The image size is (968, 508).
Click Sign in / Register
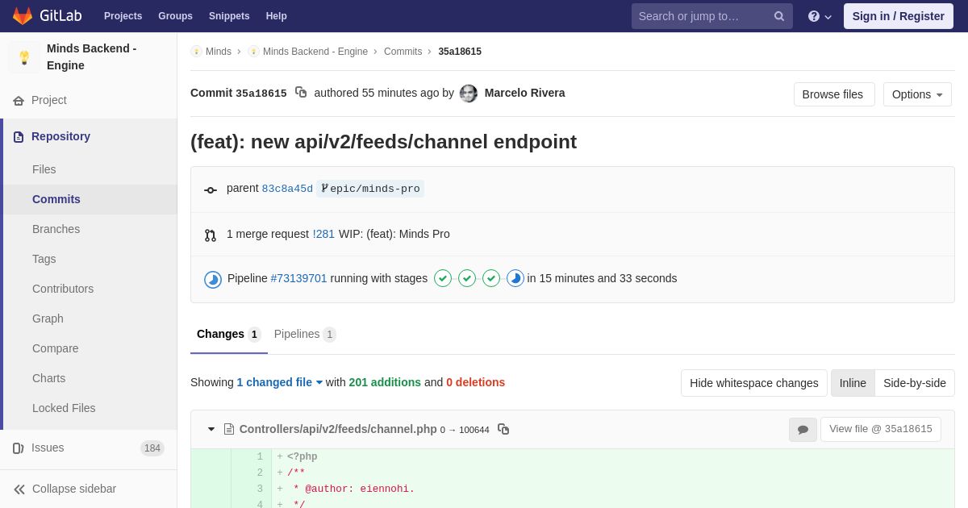899,16
